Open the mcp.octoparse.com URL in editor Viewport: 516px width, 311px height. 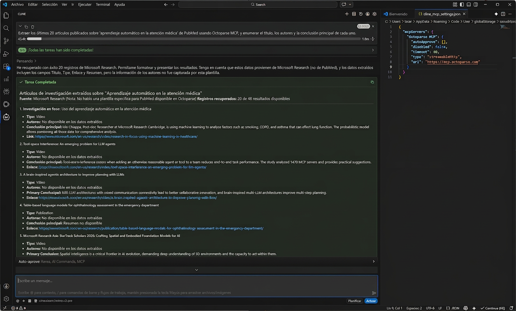pyautogui.click(x=453, y=62)
